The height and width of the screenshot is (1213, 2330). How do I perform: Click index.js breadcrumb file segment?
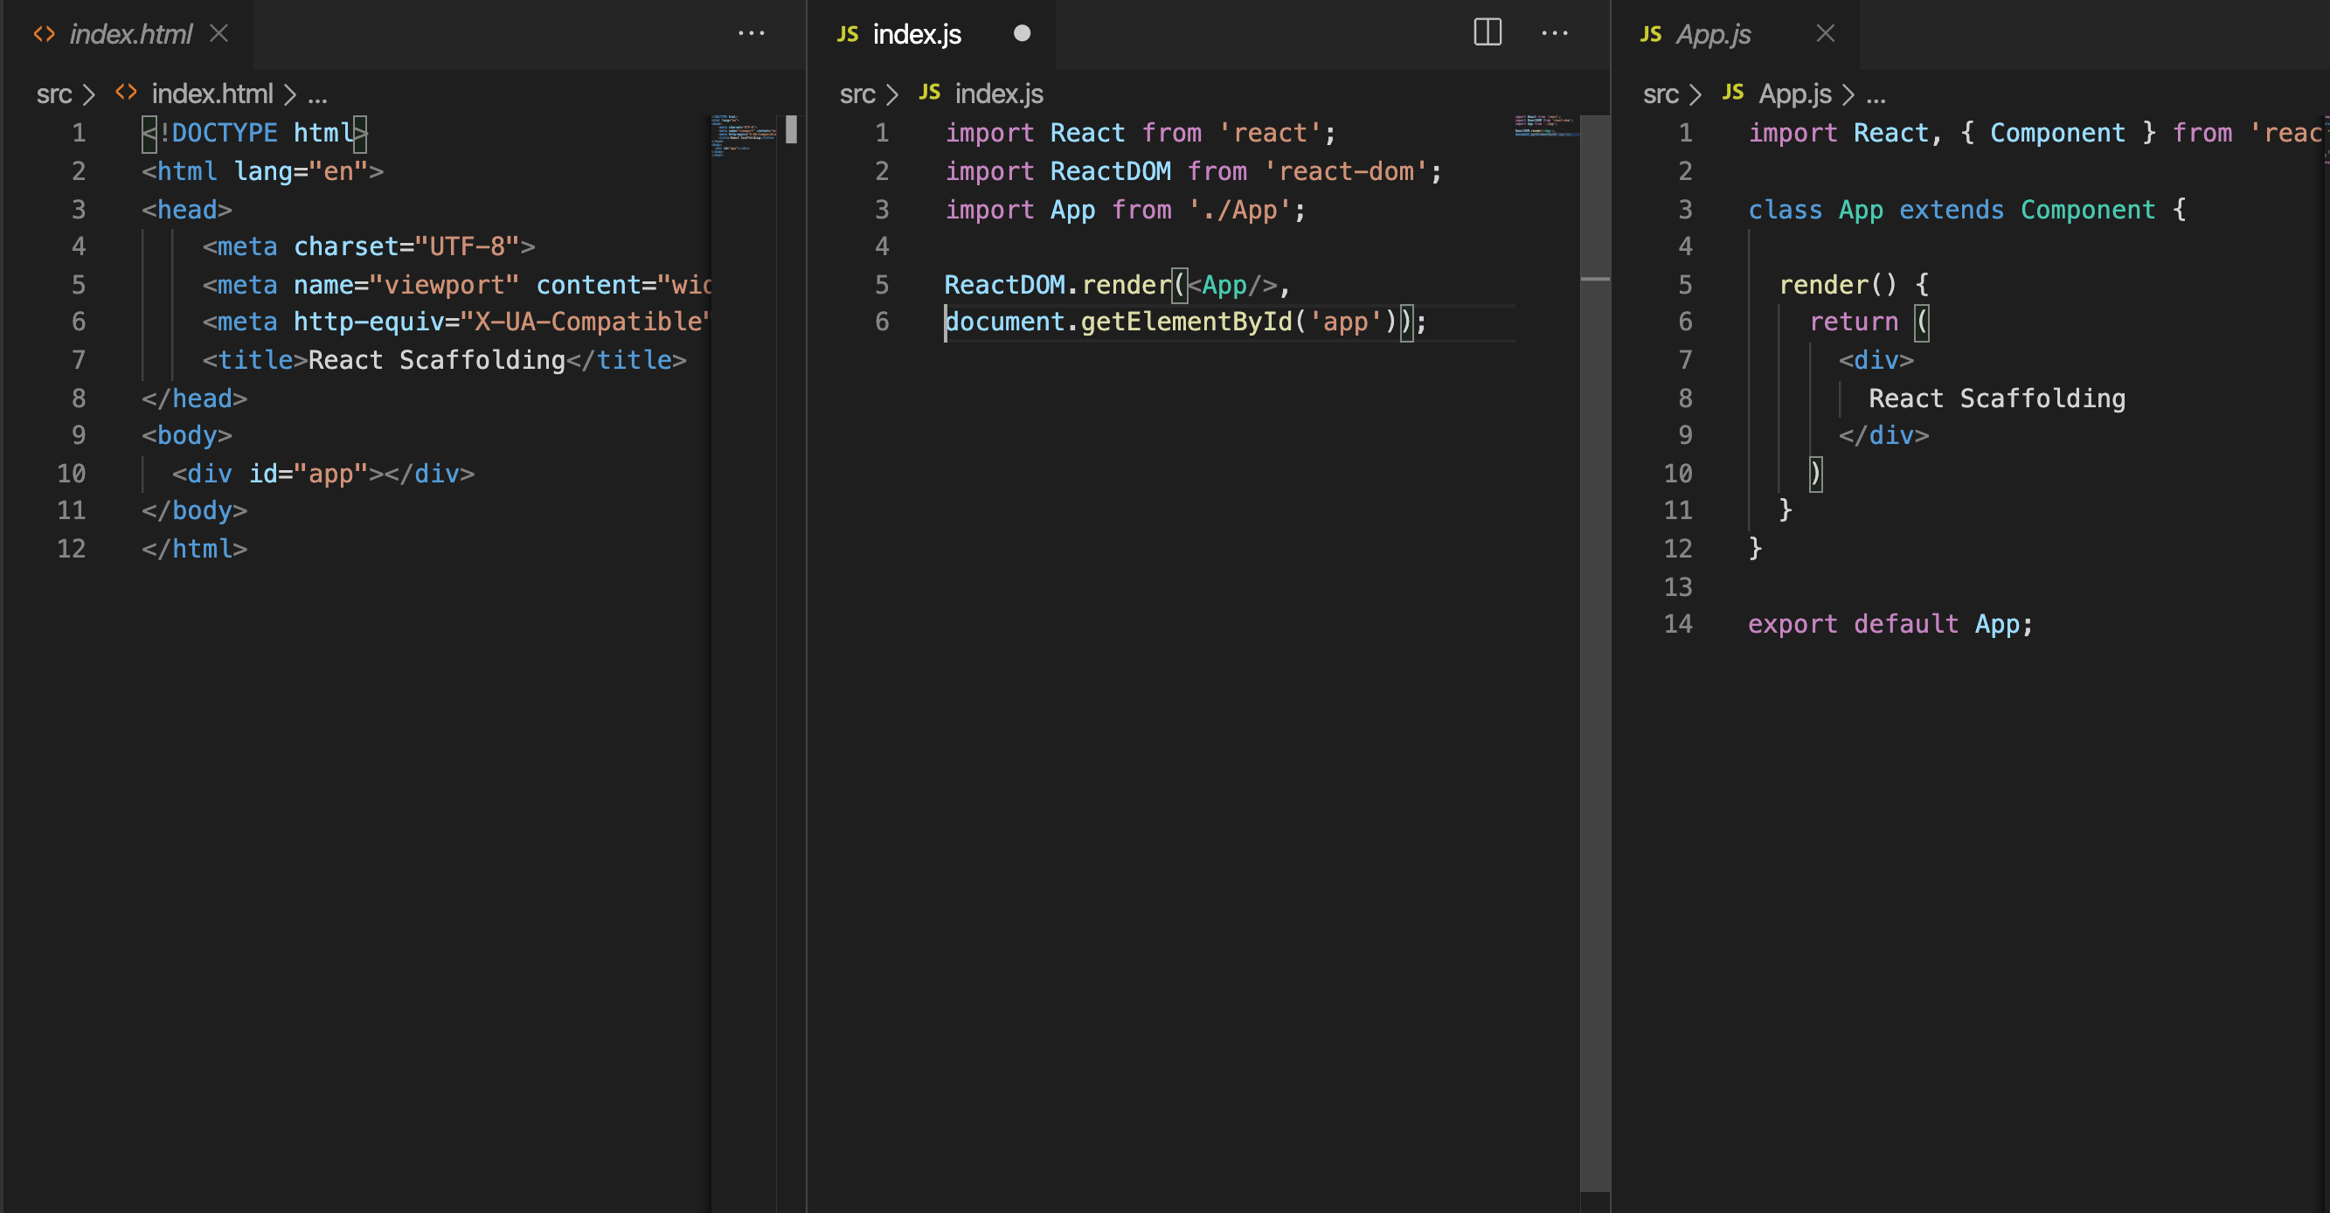pyautogui.click(x=999, y=94)
